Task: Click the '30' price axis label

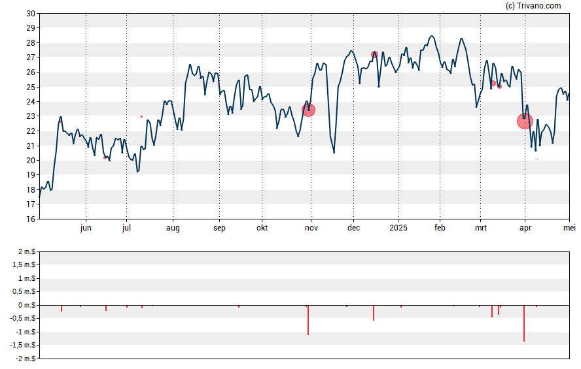Action: [31, 14]
